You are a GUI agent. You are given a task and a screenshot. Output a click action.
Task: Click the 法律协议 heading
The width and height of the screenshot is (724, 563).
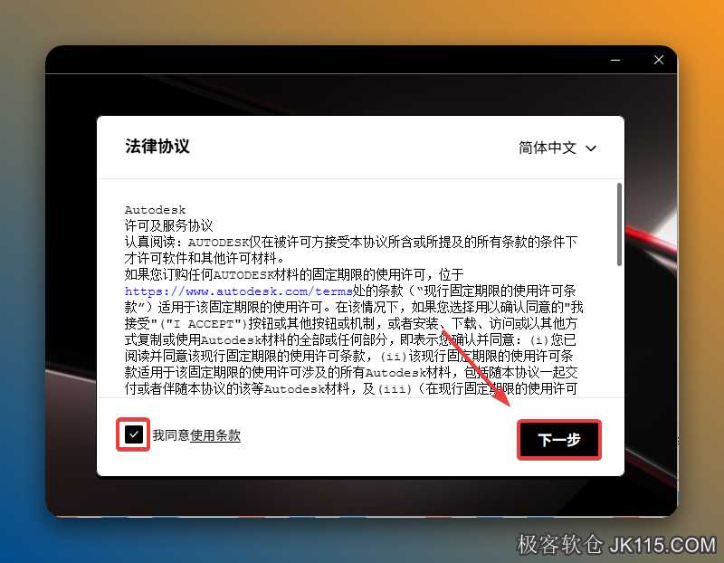coord(157,147)
